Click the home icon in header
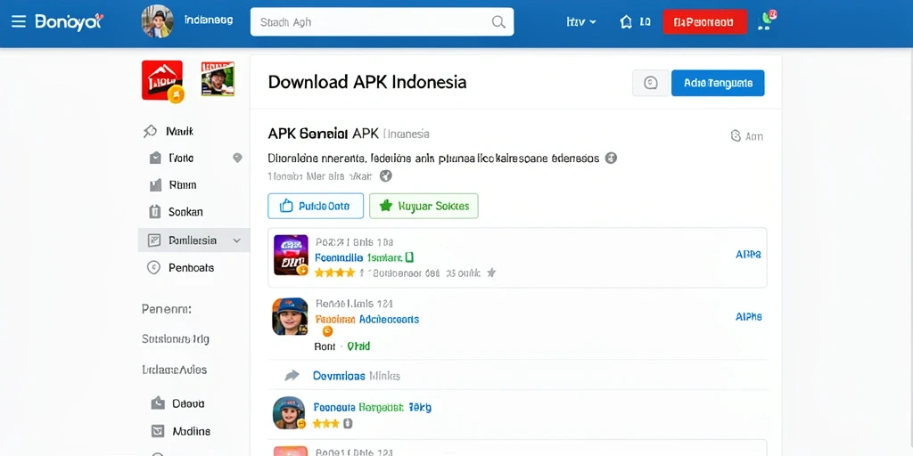 (626, 22)
